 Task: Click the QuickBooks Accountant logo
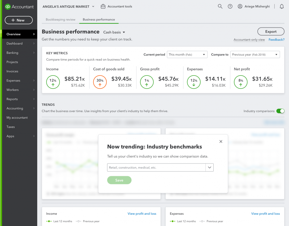19,7
